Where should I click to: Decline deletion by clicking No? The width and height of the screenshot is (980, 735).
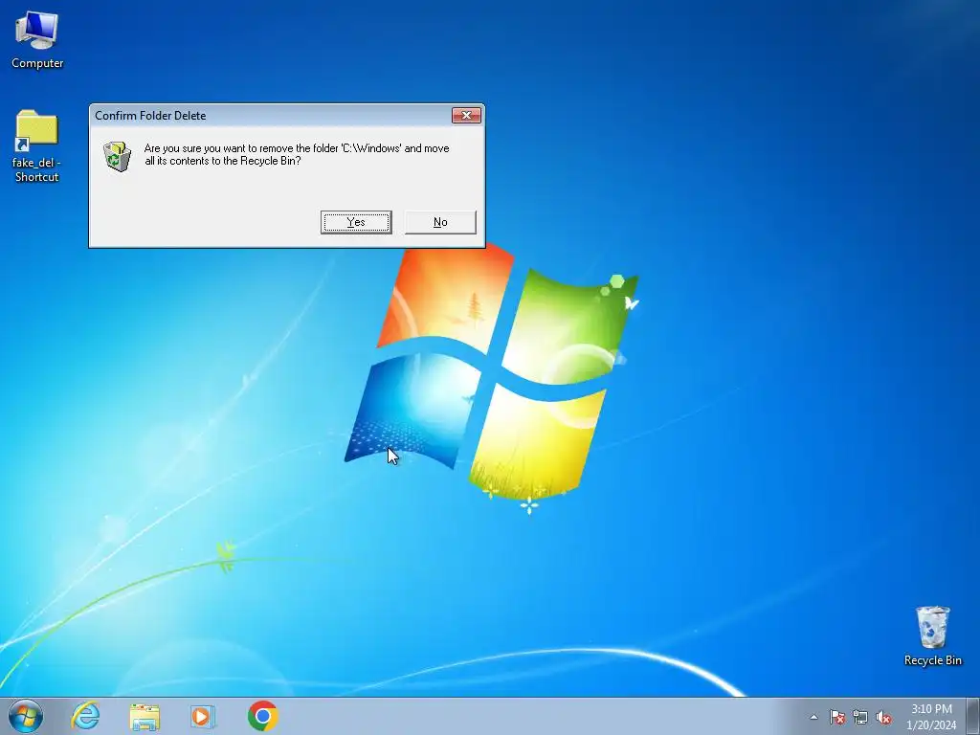coord(440,222)
